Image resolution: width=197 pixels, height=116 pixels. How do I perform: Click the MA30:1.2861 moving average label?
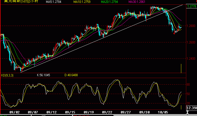[x=137, y=2]
